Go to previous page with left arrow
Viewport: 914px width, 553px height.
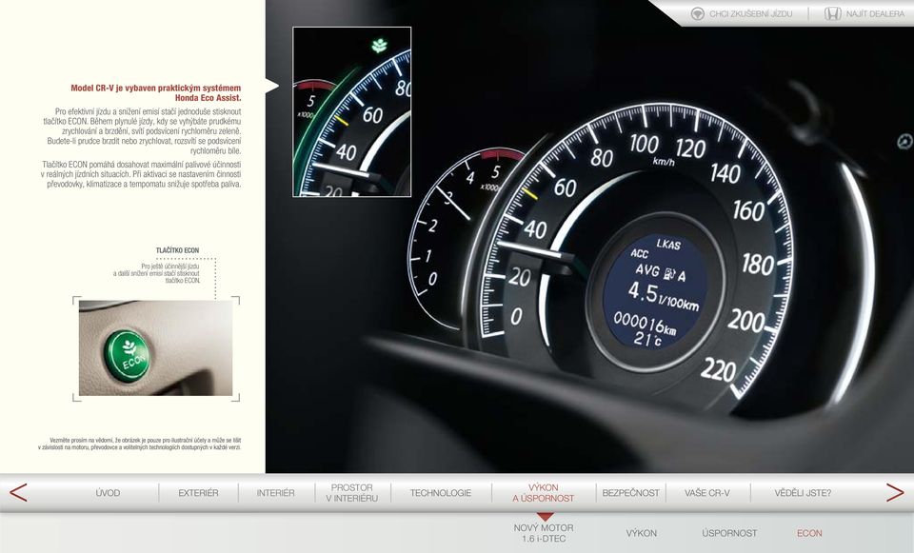coord(18,492)
